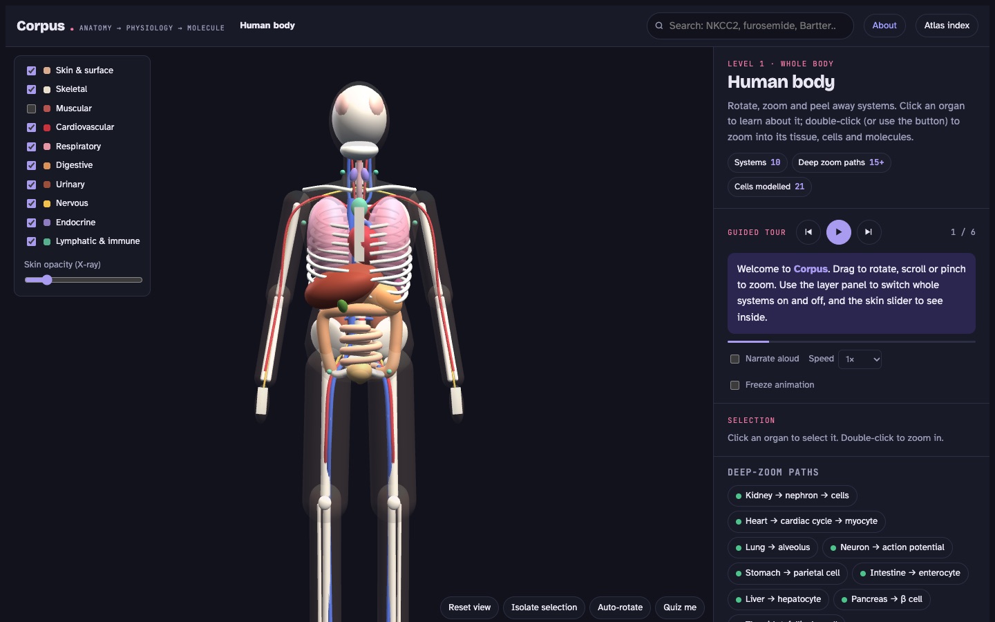Open Heart → cardiac cycle → myocyte path
Viewport: 995px width, 622px height.
pyautogui.click(x=806, y=521)
